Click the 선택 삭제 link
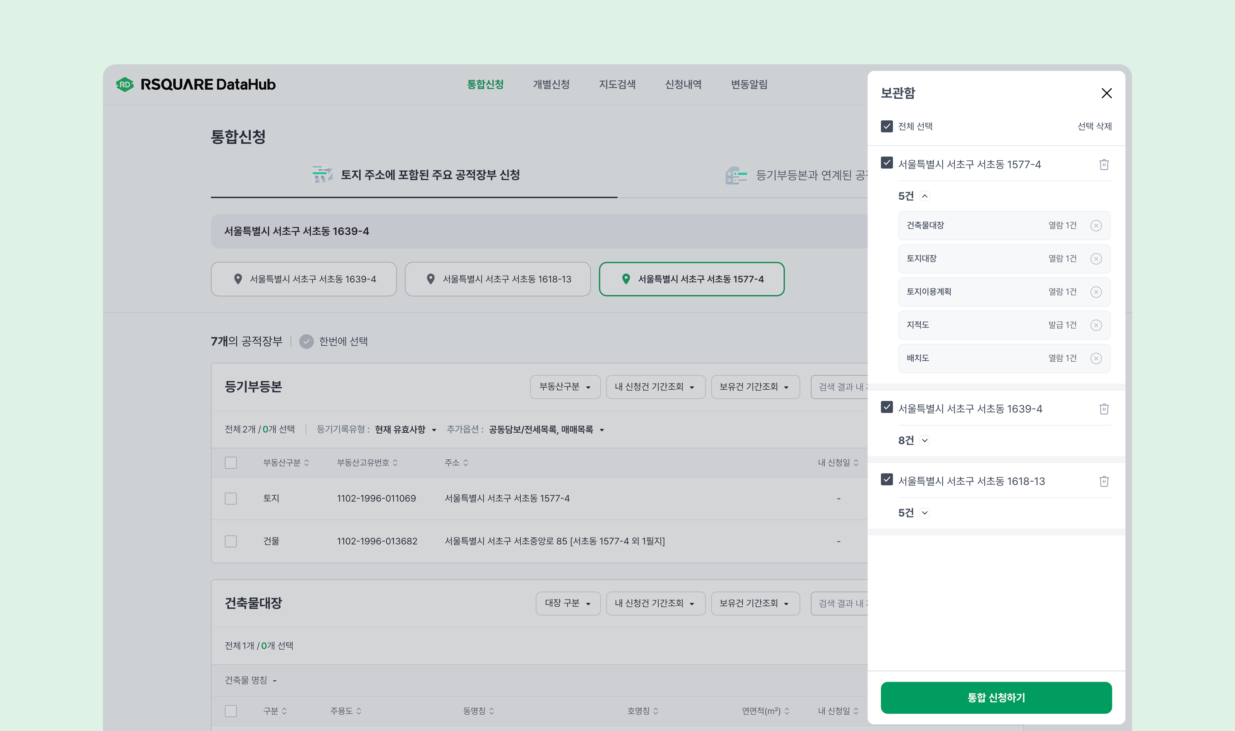 coord(1094,126)
